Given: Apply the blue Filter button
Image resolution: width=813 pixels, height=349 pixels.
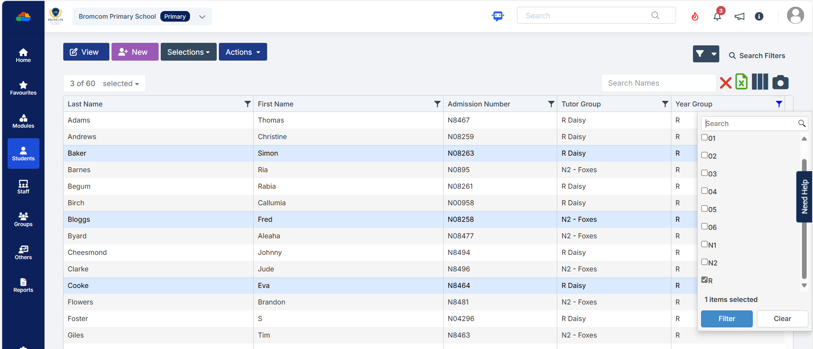Looking at the screenshot, I should point(726,318).
